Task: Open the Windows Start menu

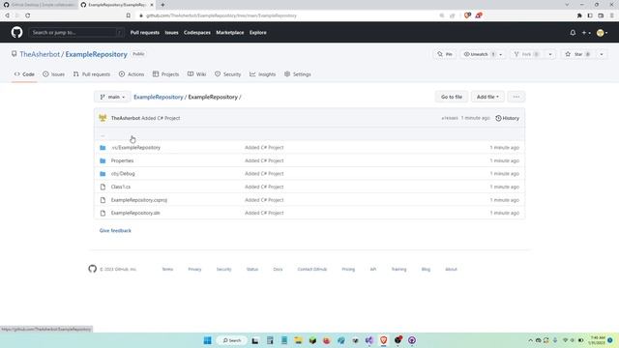Action: [207, 340]
